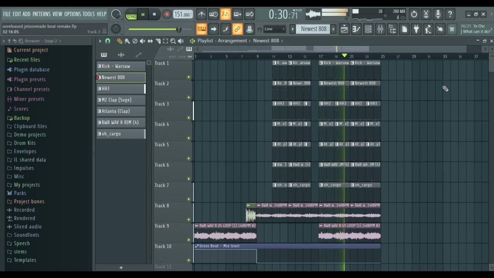Stop playback with the stop button

(x=154, y=15)
